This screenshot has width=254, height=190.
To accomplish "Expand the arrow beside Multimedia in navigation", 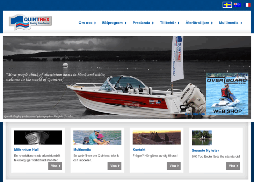I will click(241, 23).
